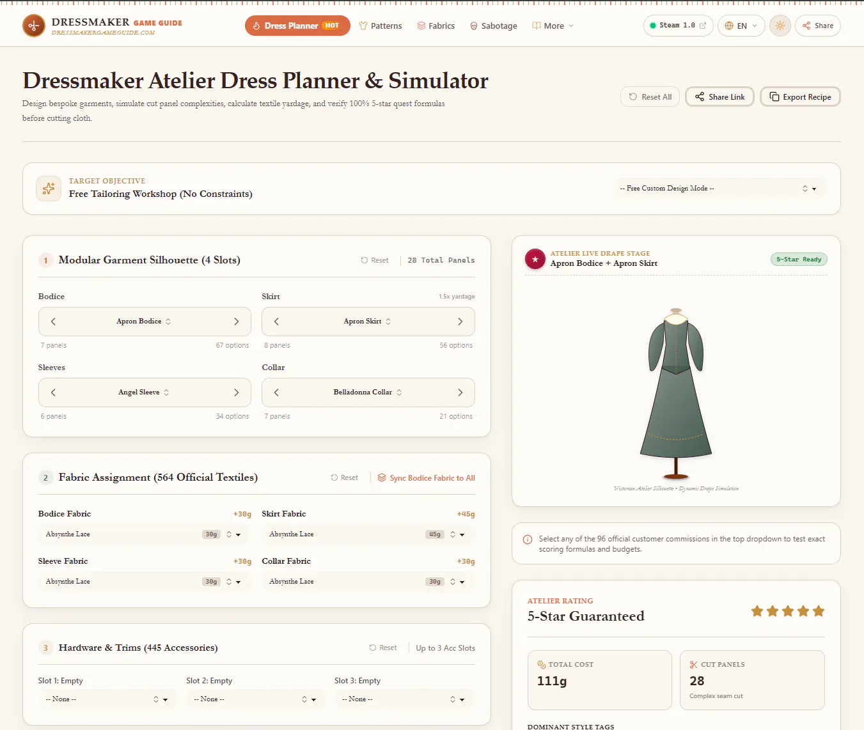Expand the More menu
Viewport: 864px width, 730px height.
[x=553, y=26]
